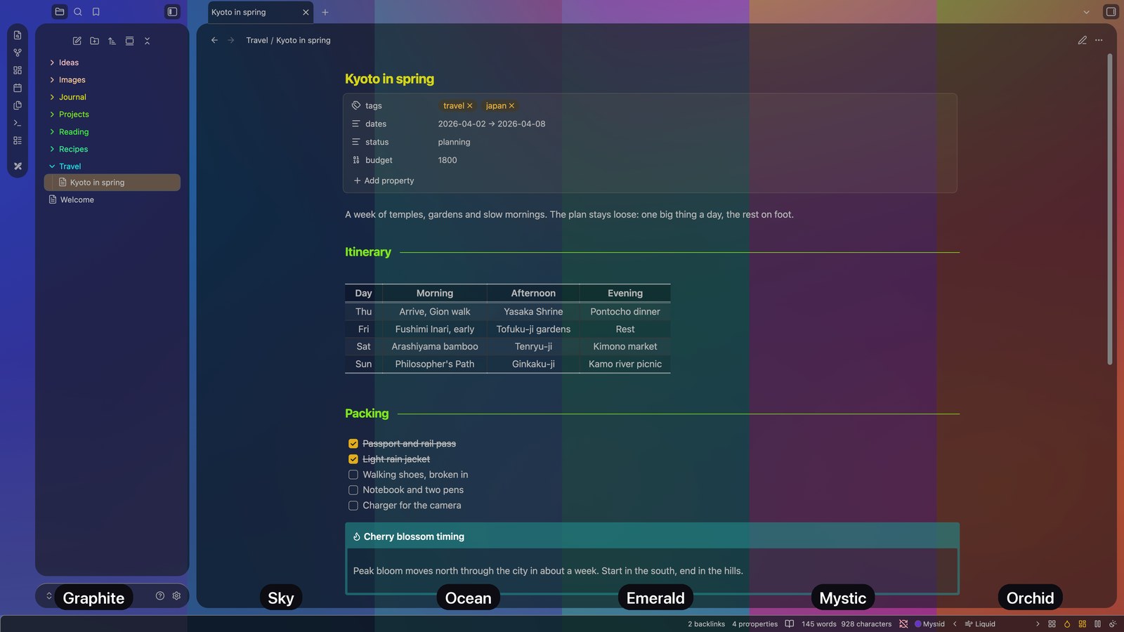Expand the Projects folder
This screenshot has height=632, width=1124.
point(52,114)
